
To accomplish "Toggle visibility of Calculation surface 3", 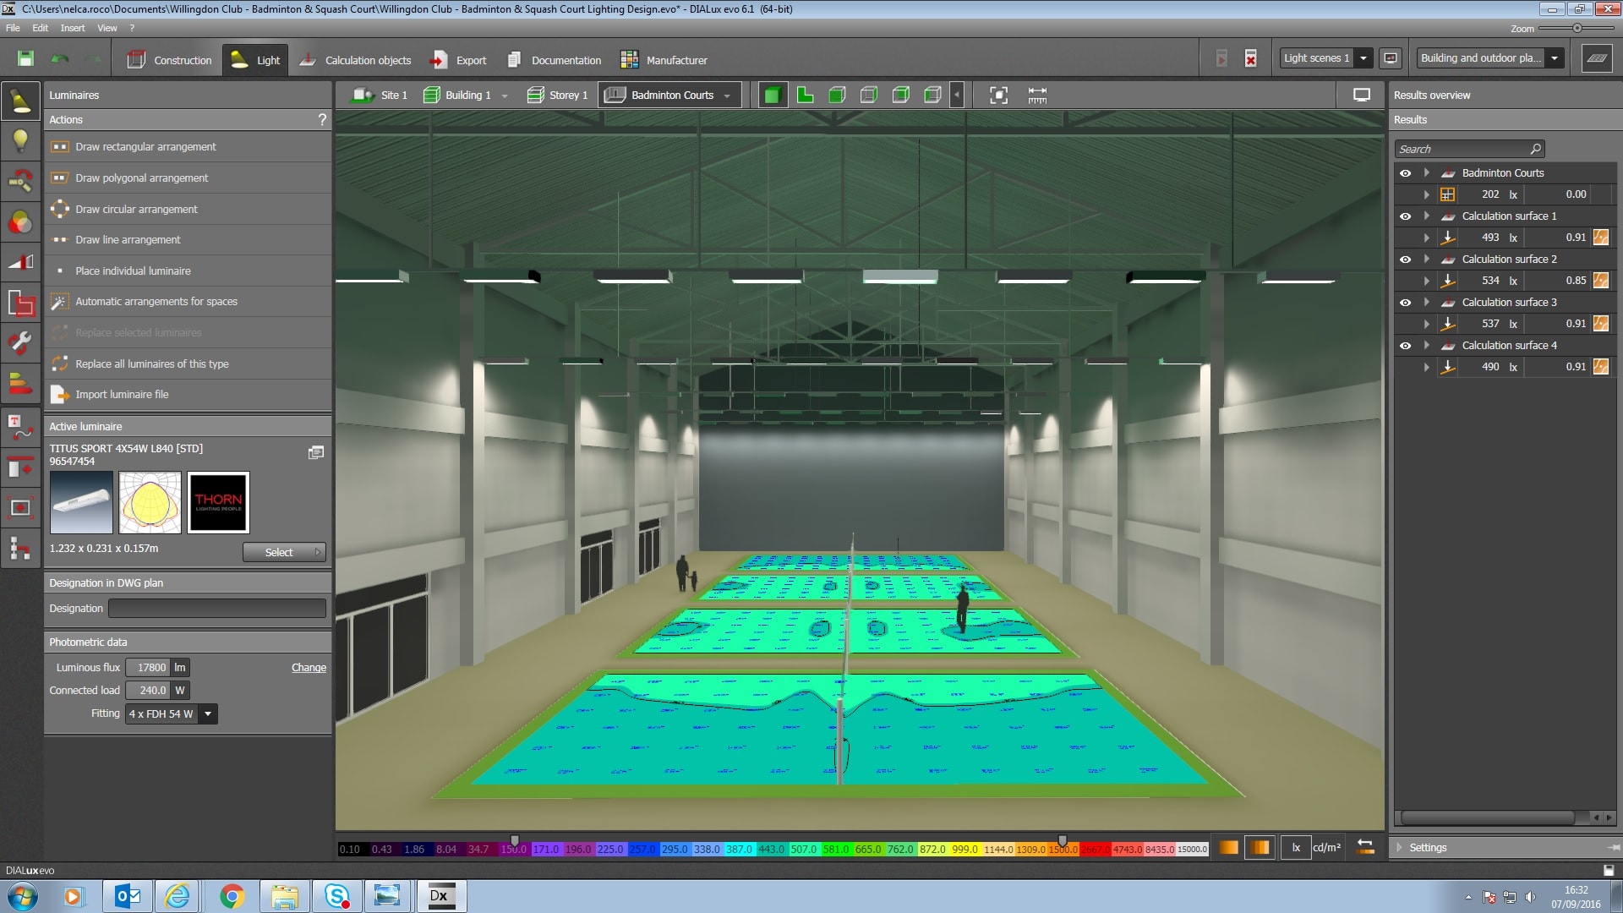I will (x=1406, y=302).
